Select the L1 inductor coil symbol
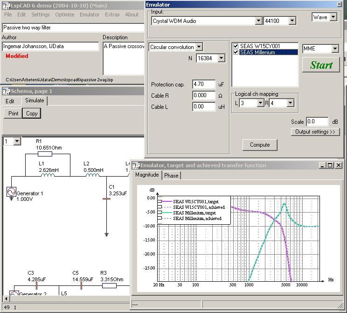Screen dimensions: 347x313 (48, 175)
